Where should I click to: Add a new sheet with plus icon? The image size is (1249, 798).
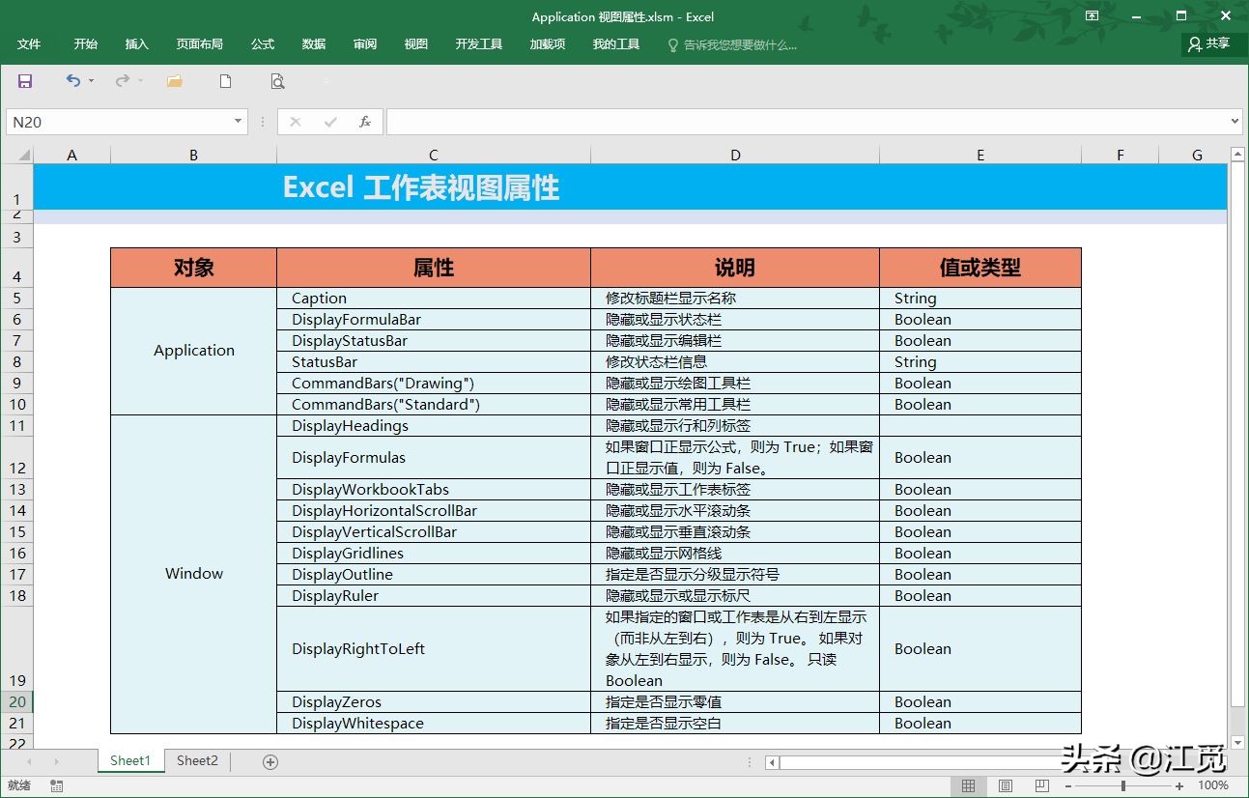point(270,762)
